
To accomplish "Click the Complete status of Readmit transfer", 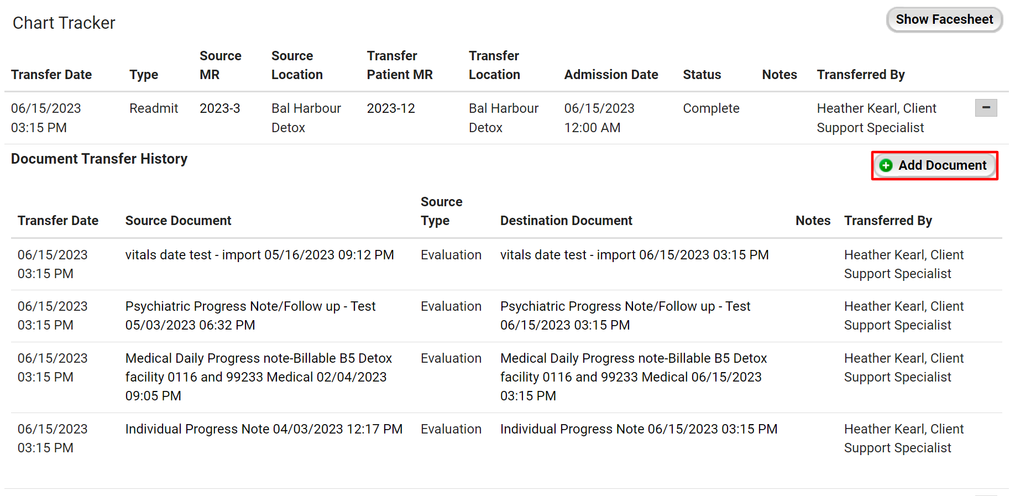I will 710,108.
